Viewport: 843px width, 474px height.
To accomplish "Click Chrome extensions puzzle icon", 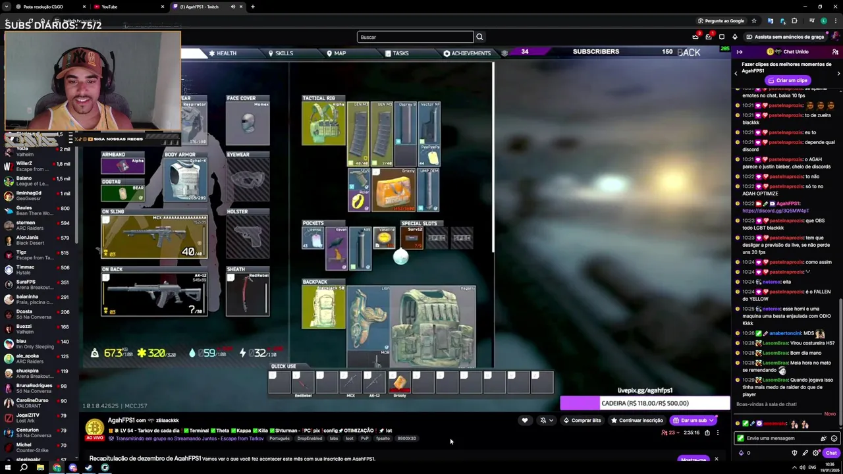I will [x=794, y=20].
